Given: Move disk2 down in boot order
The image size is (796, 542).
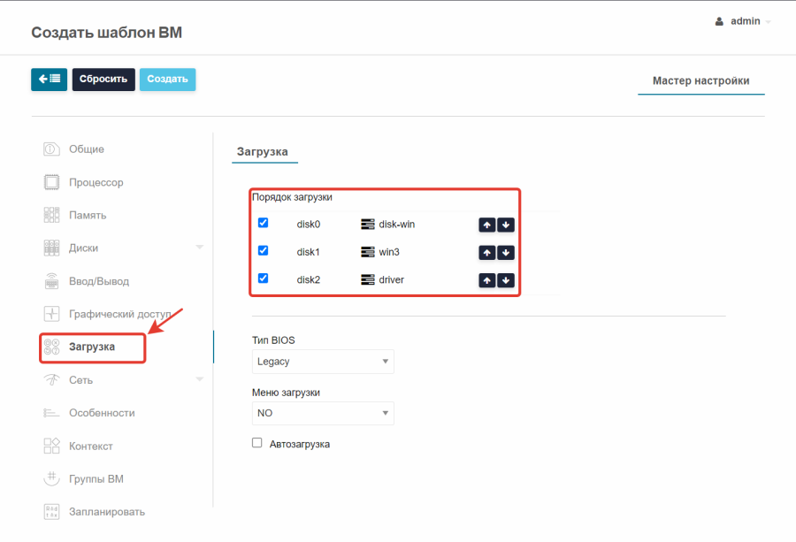Looking at the screenshot, I should click(506, 280).
